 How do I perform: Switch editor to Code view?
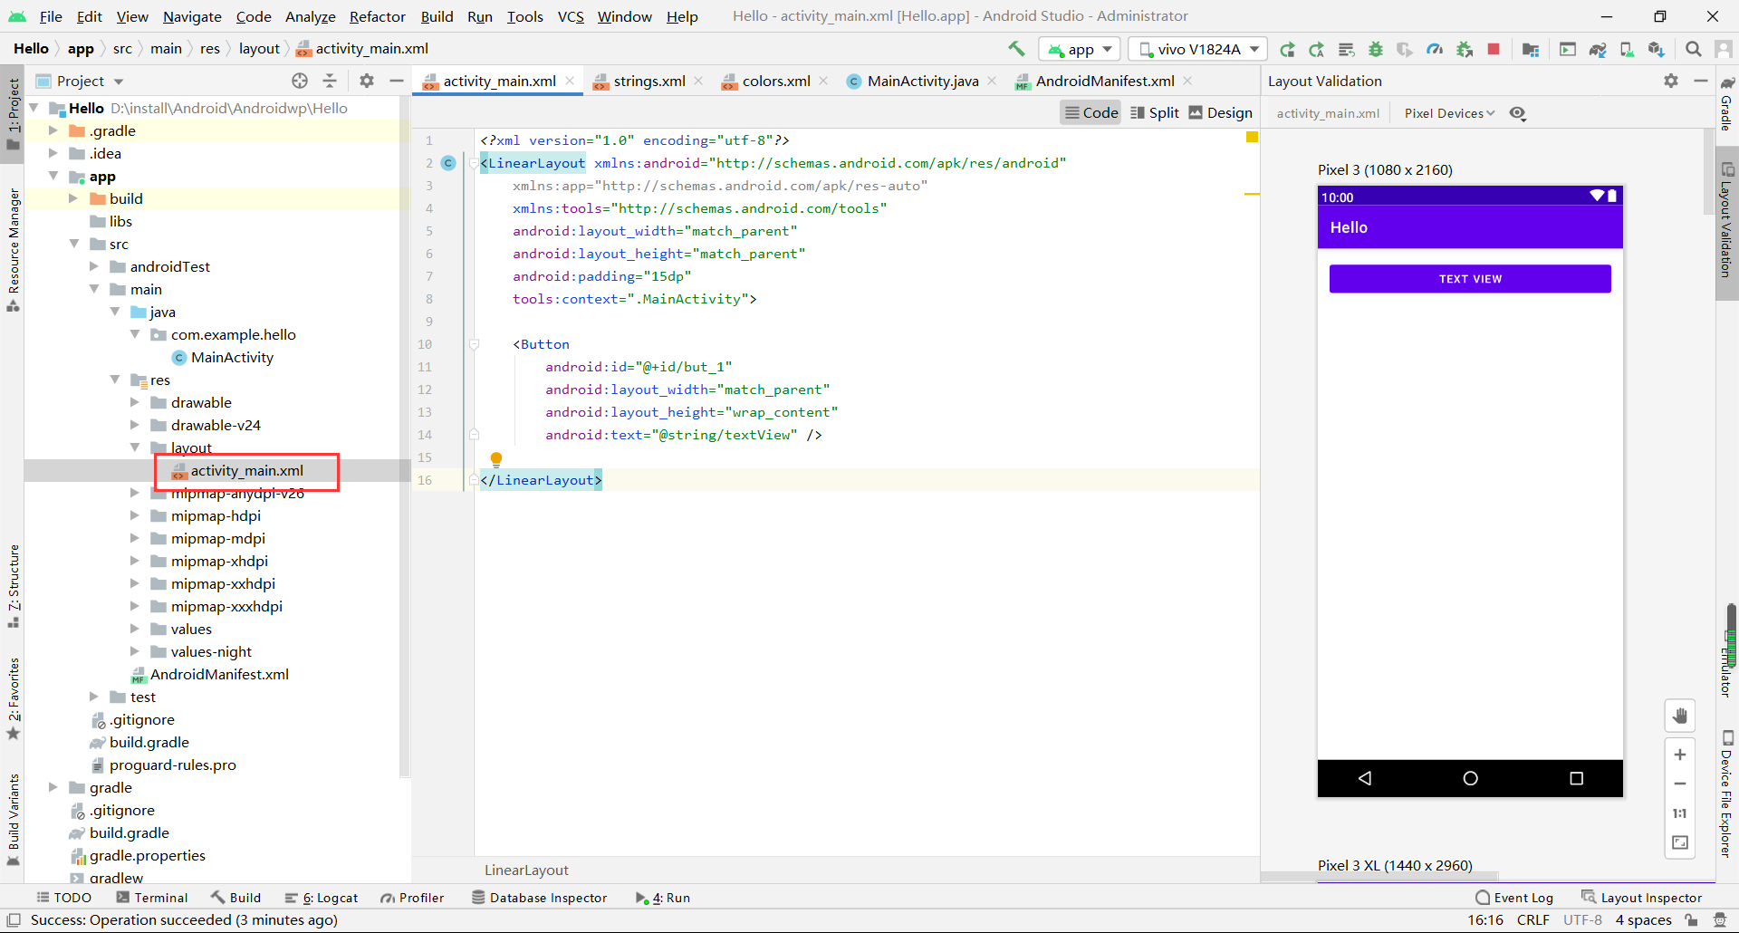1091,112
